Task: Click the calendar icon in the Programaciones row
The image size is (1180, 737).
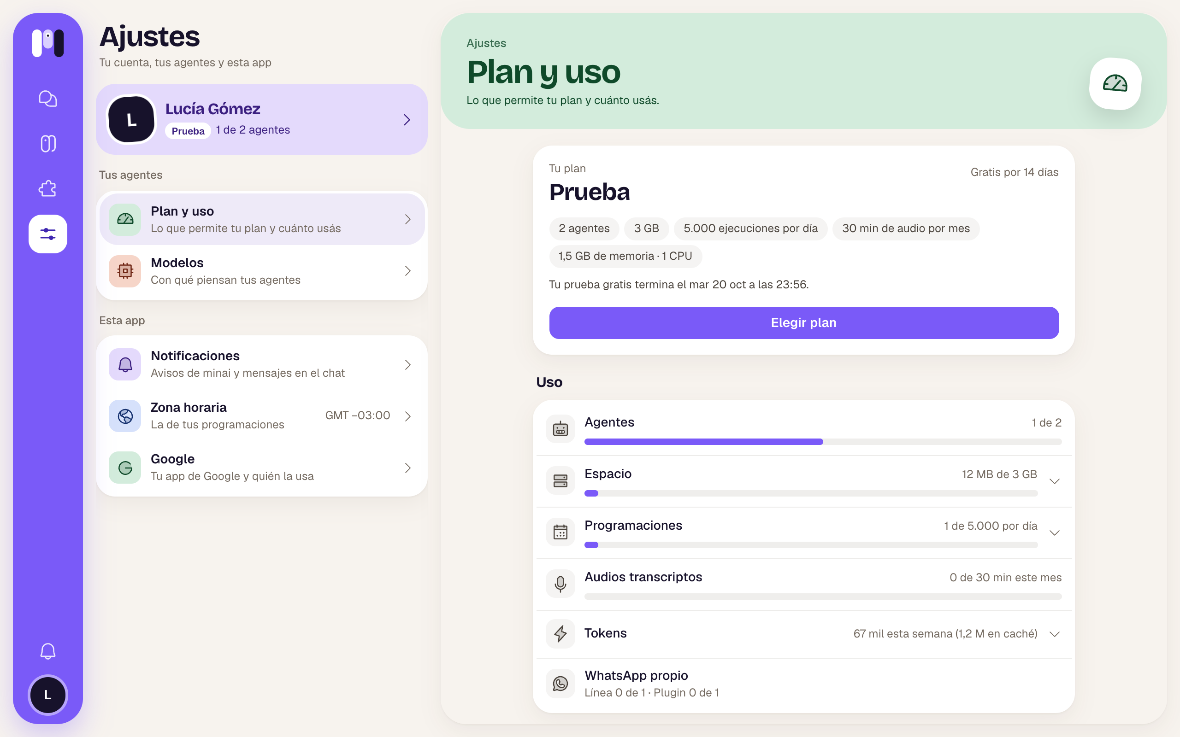Action: (560, 532)
